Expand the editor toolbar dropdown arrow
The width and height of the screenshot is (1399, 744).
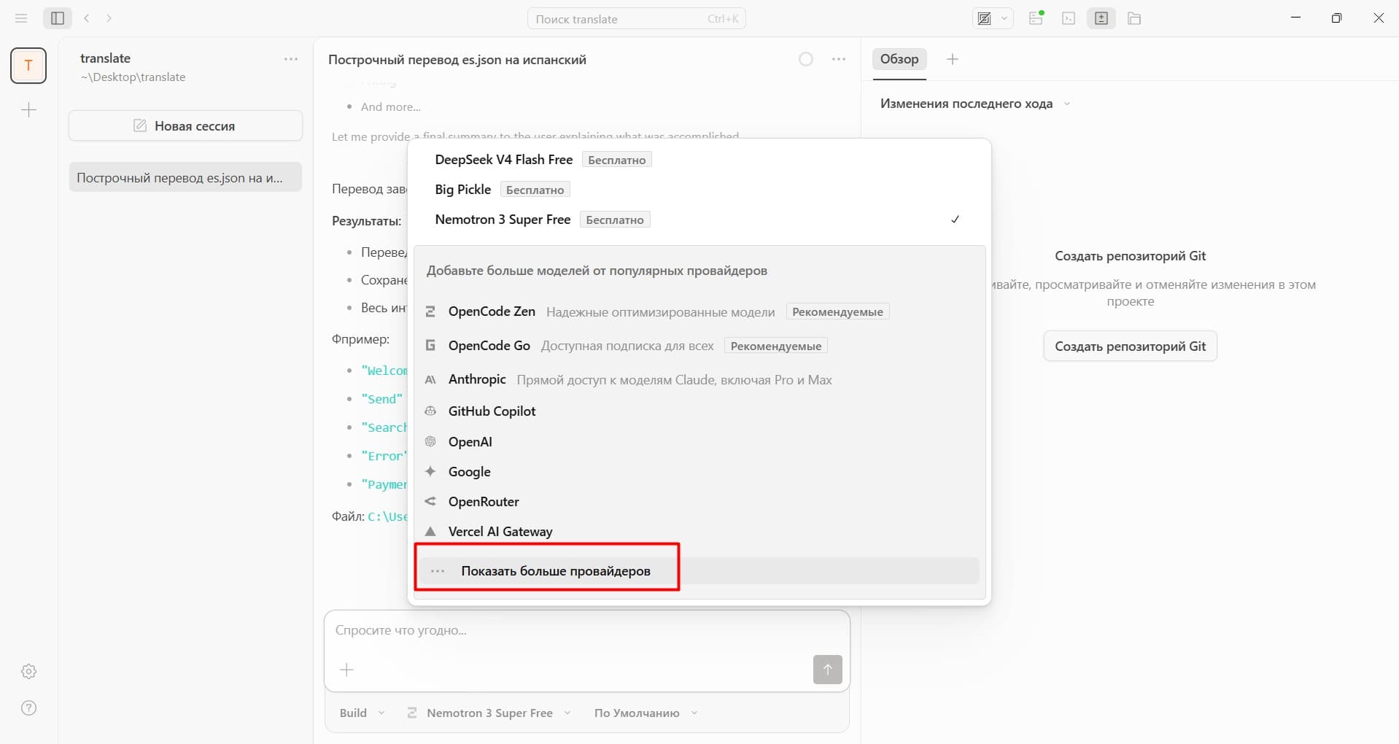click(1004, 19)
